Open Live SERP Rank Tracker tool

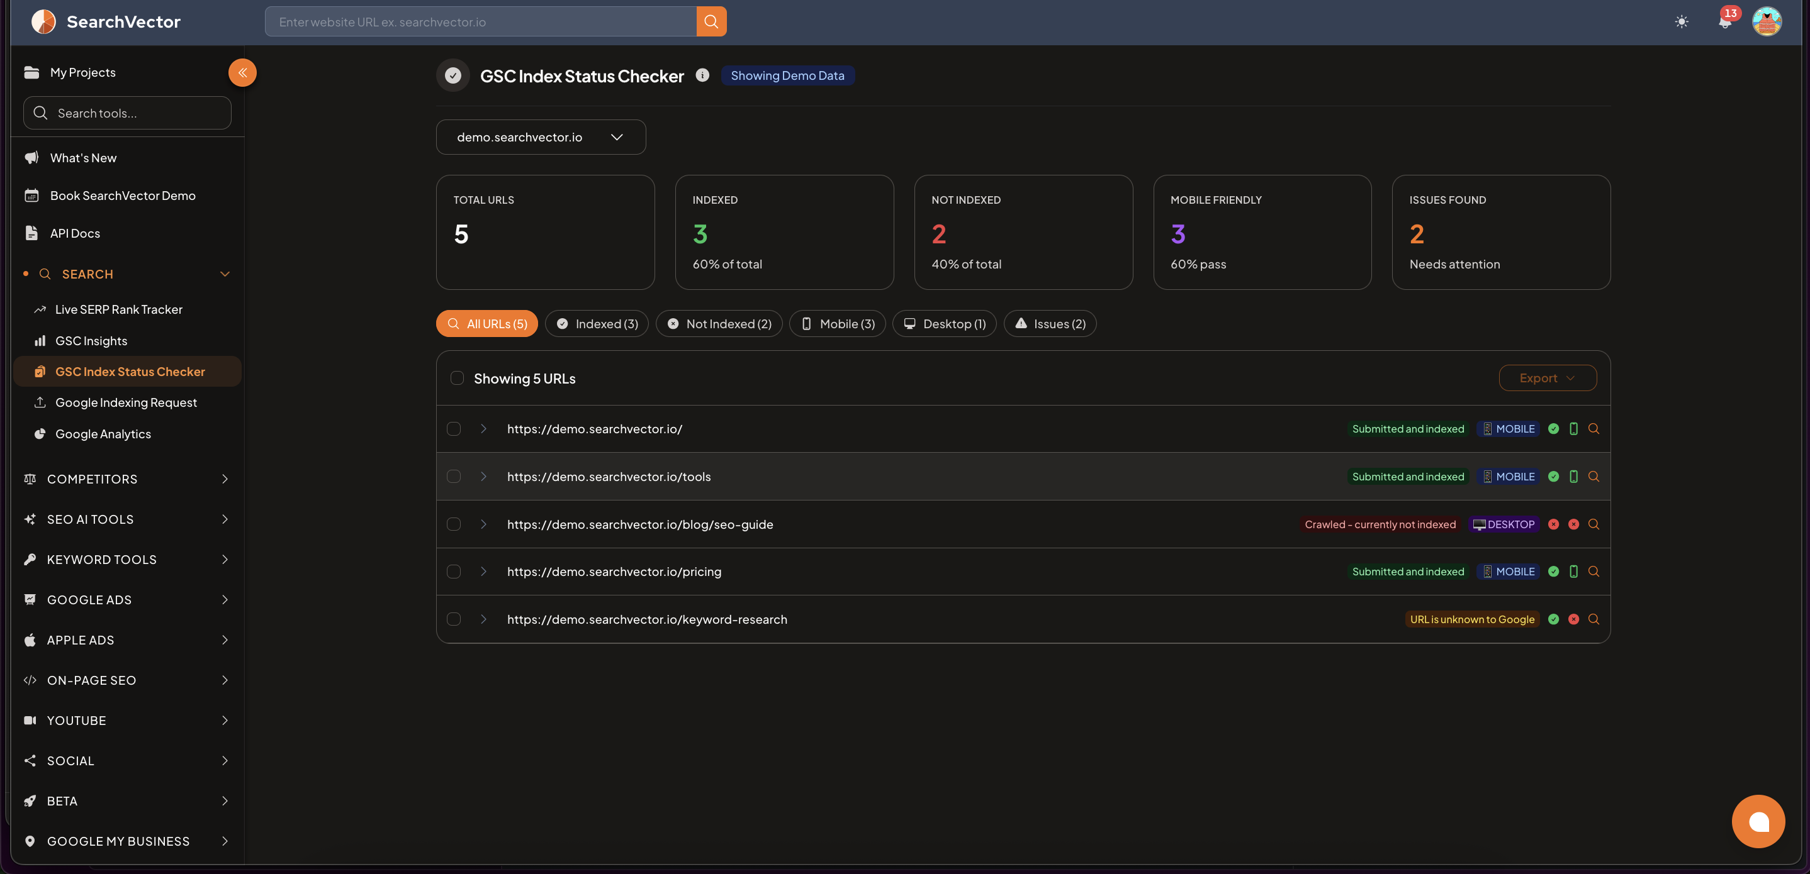(128, 309)
